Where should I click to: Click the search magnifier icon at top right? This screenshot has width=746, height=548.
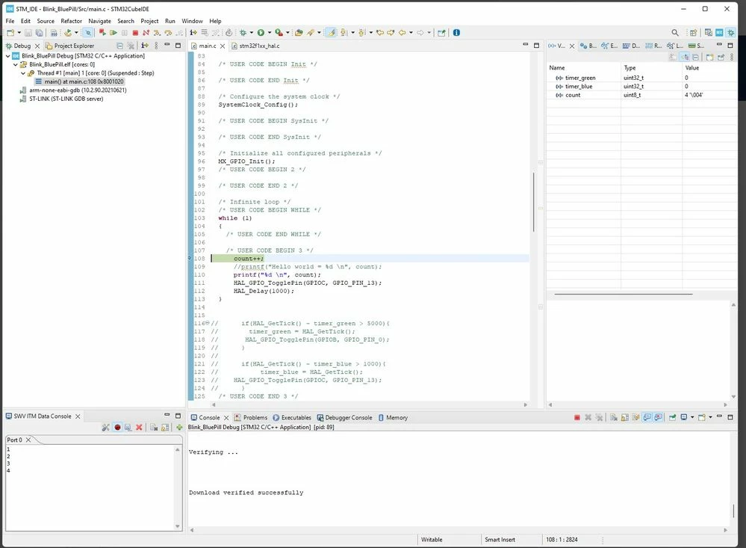675,32
